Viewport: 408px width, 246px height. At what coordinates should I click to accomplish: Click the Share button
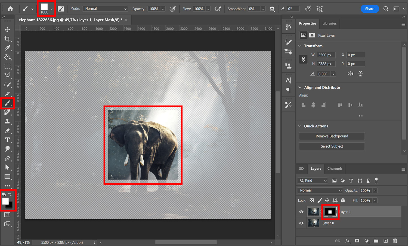click(x=370, y=9)
